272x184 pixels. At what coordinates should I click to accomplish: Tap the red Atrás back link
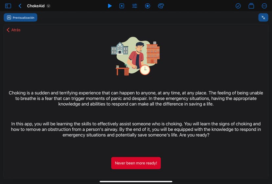[x=13, y=30]
